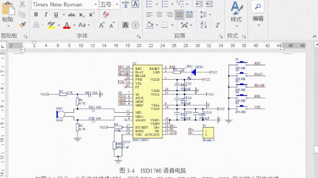Click the vertical scrollbar up arrow
This screenshot has width=318, height=178.
point(316,44)
